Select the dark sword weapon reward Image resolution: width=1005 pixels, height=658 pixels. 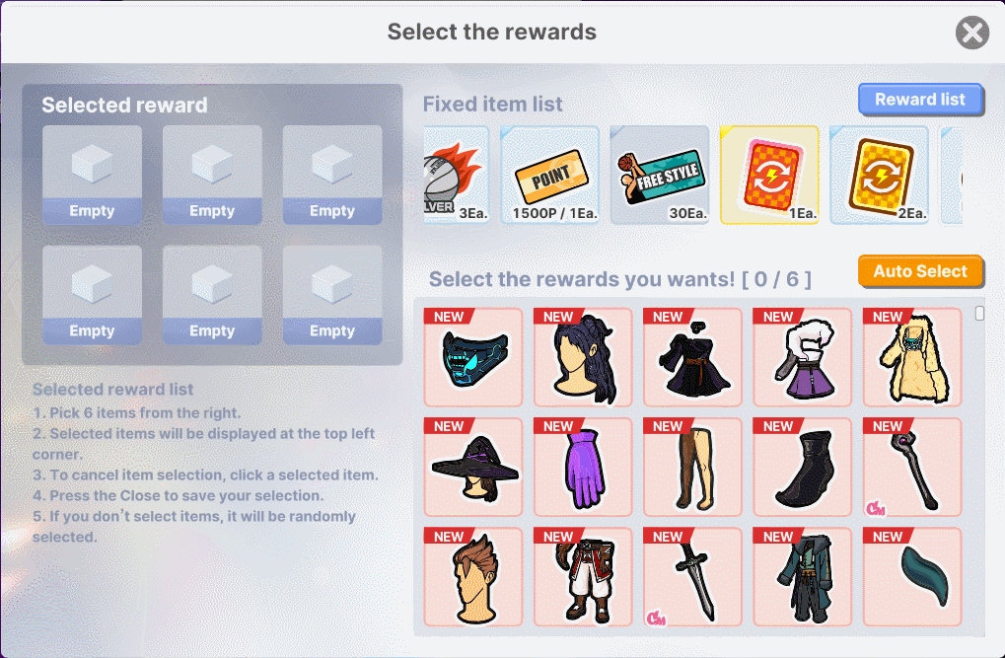point(692,577)
